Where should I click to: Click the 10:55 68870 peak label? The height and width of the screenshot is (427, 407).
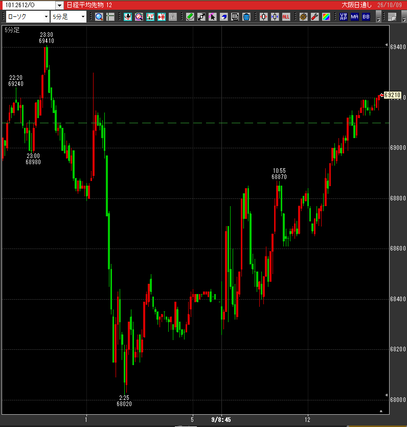279,174
